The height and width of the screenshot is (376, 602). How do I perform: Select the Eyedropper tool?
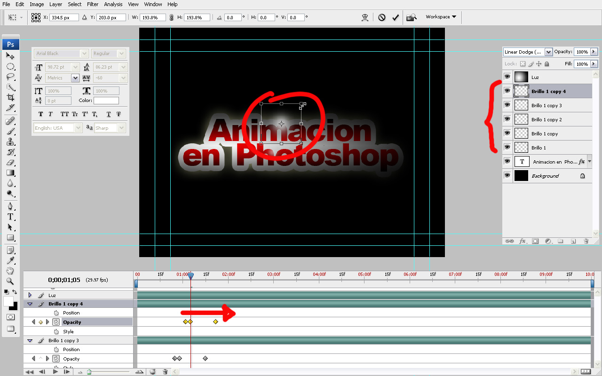click(x=10, y=261)
